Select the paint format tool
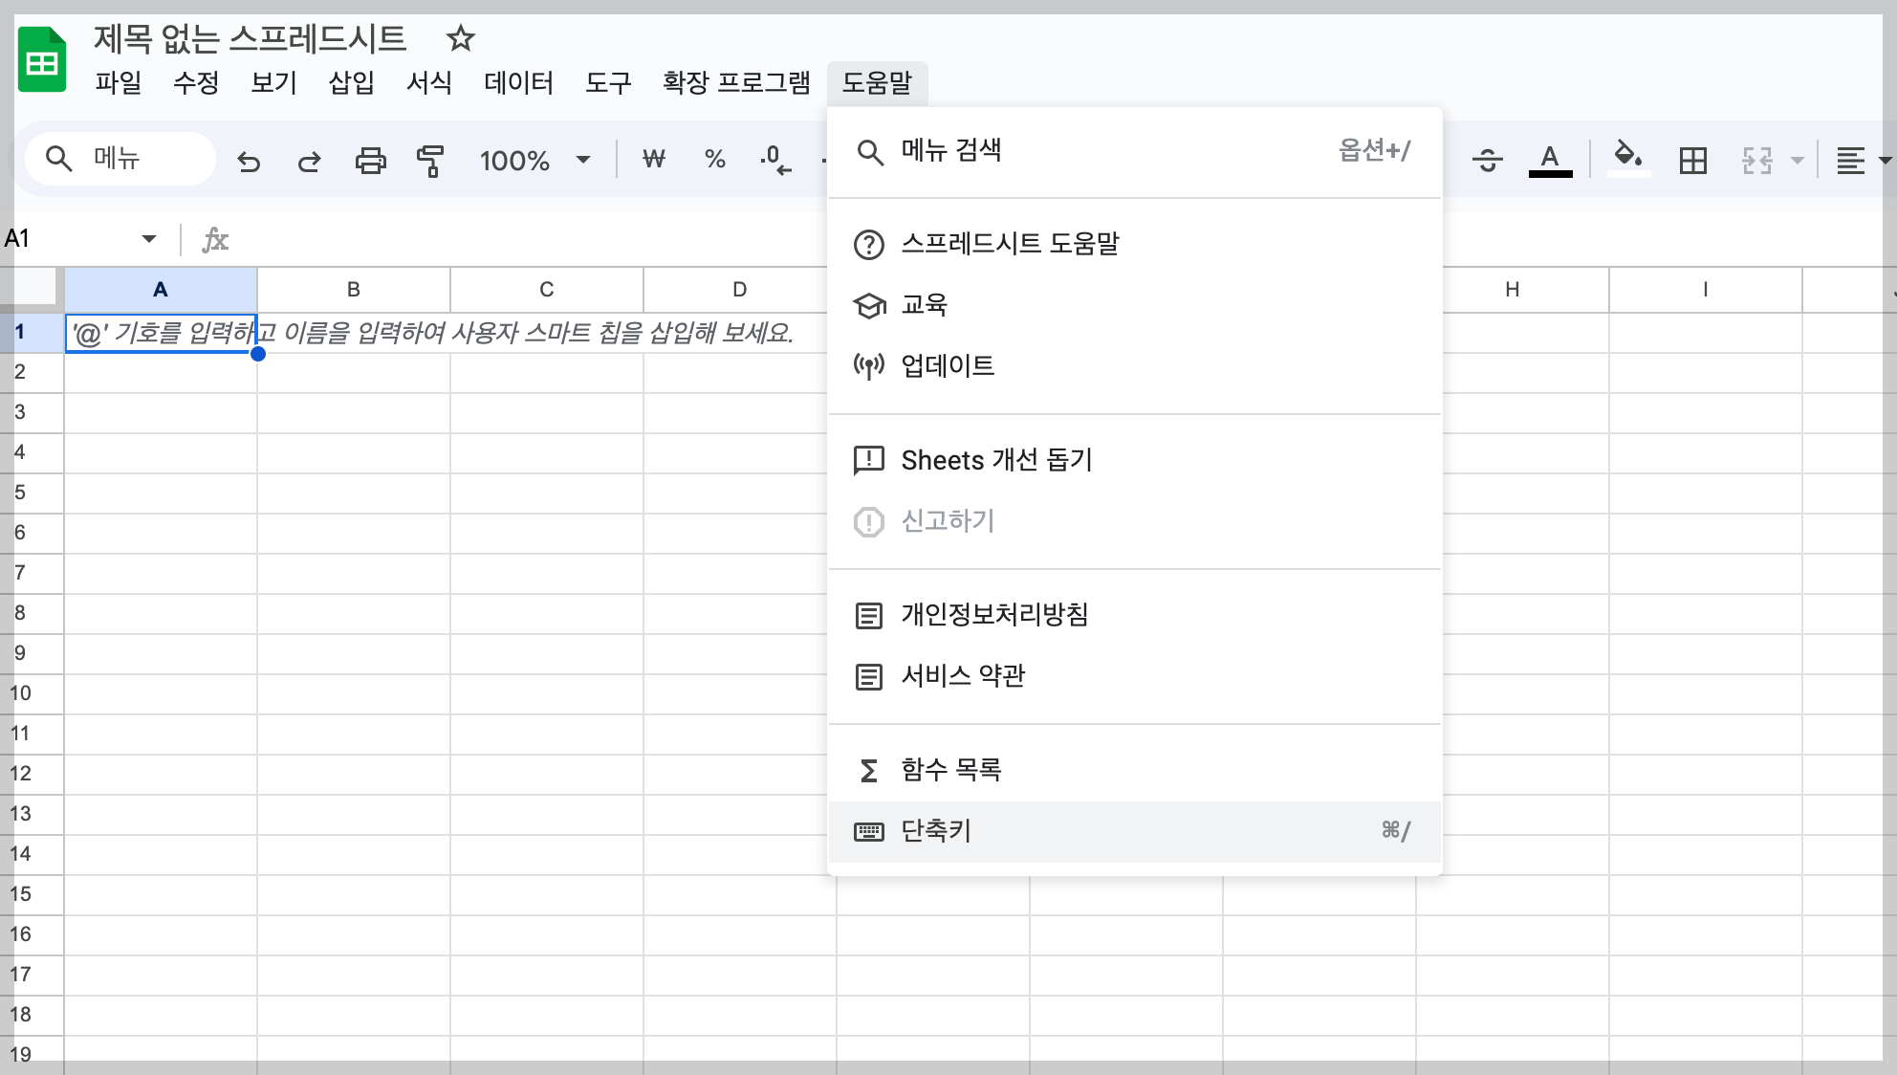This screenshot has width=1897, height=1075. 430,161
